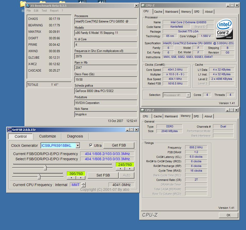Click the lower CPU-Z title bar icon
Viewport: 246px width, 230px height.
(143, 110)
